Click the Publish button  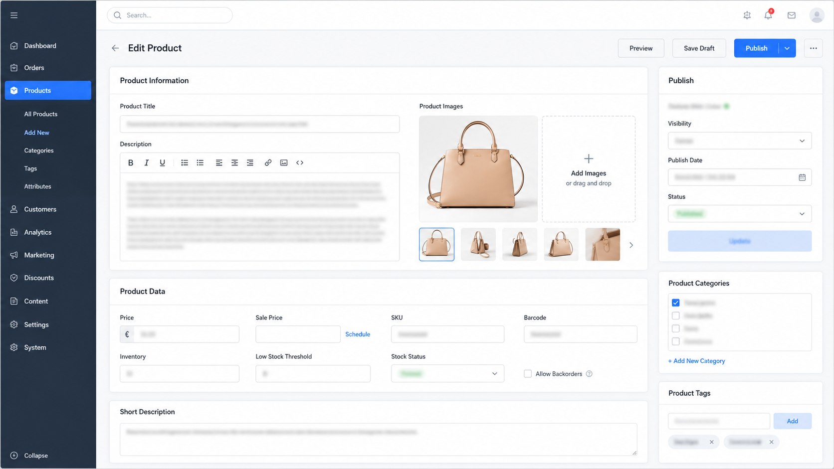click(756, 48)
